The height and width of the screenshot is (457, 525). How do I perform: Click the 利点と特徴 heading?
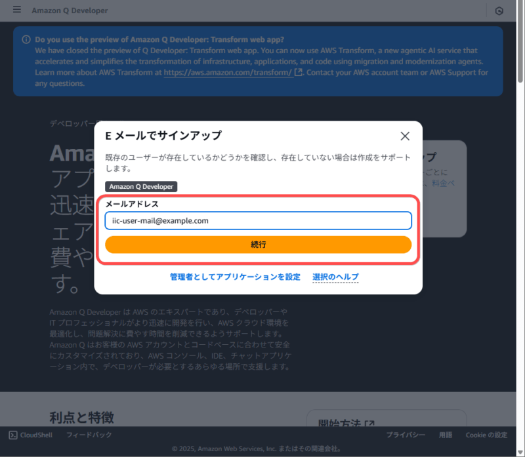(81, 418)
